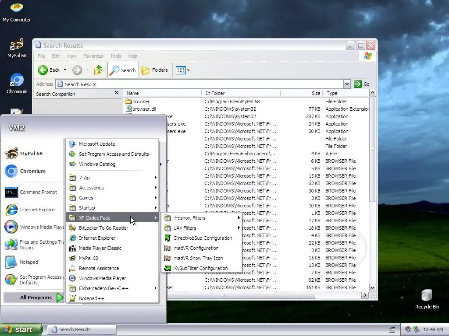Select the browser folder result
The height and width of the screenshot is (336, 449).
[137, 101]
